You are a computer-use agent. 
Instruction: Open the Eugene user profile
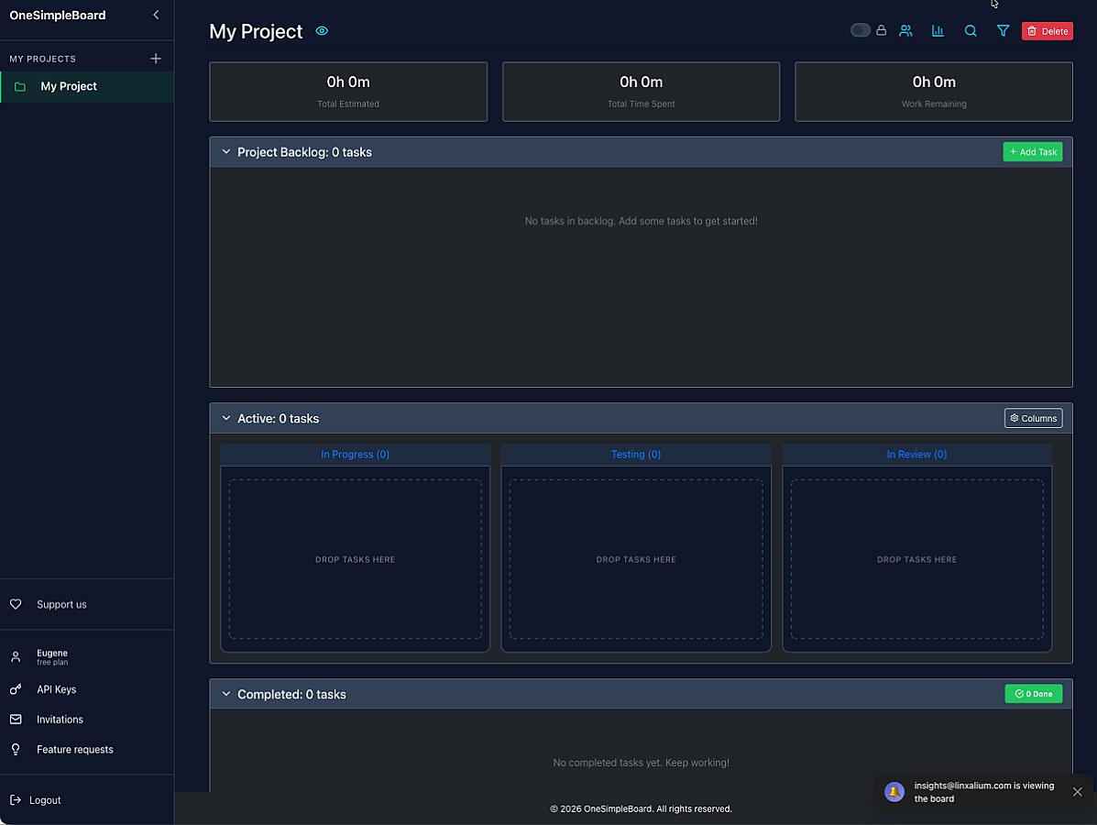point(52,657)
